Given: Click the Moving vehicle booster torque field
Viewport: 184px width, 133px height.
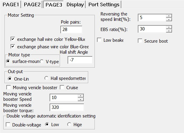Looking at the screenshot, I should (67, 107).
